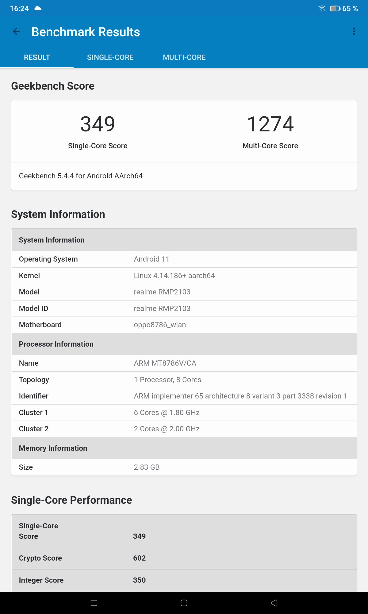
Task: Tap Geekbench 5.4.4 for Android AArch64 text
Action: (x=81, y=176)
